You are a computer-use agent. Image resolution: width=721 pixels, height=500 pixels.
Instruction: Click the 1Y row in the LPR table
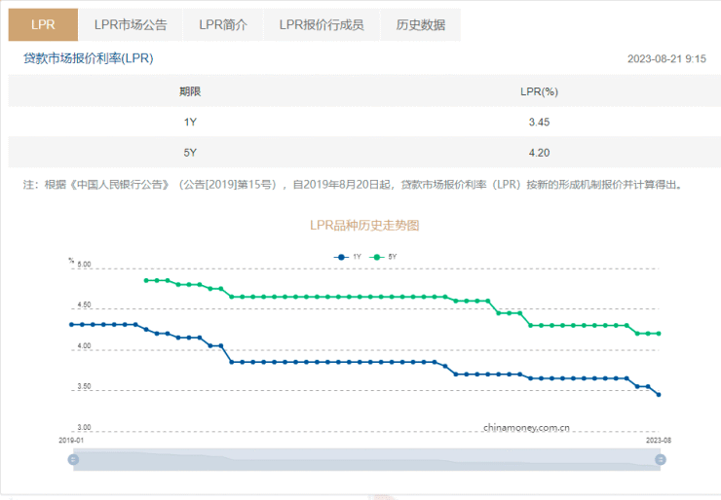[190, 122]
